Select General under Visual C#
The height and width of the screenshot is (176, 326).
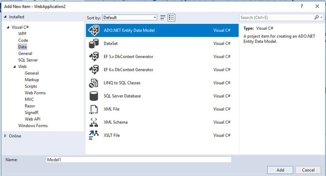click(25, 53)
